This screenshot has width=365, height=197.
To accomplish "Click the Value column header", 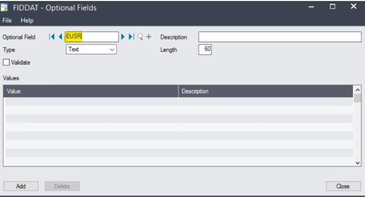I will click(x=91, y=91).
